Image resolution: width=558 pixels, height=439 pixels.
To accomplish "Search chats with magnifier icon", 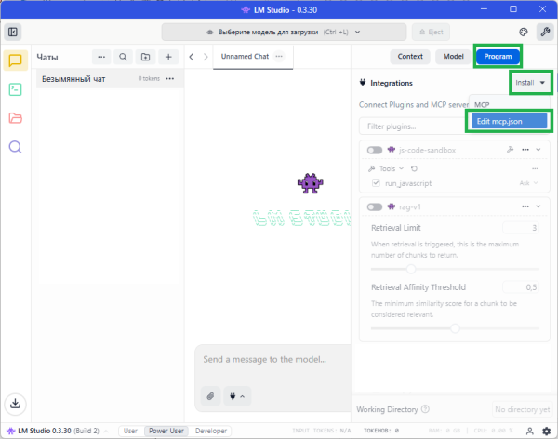I will (123, 57).
